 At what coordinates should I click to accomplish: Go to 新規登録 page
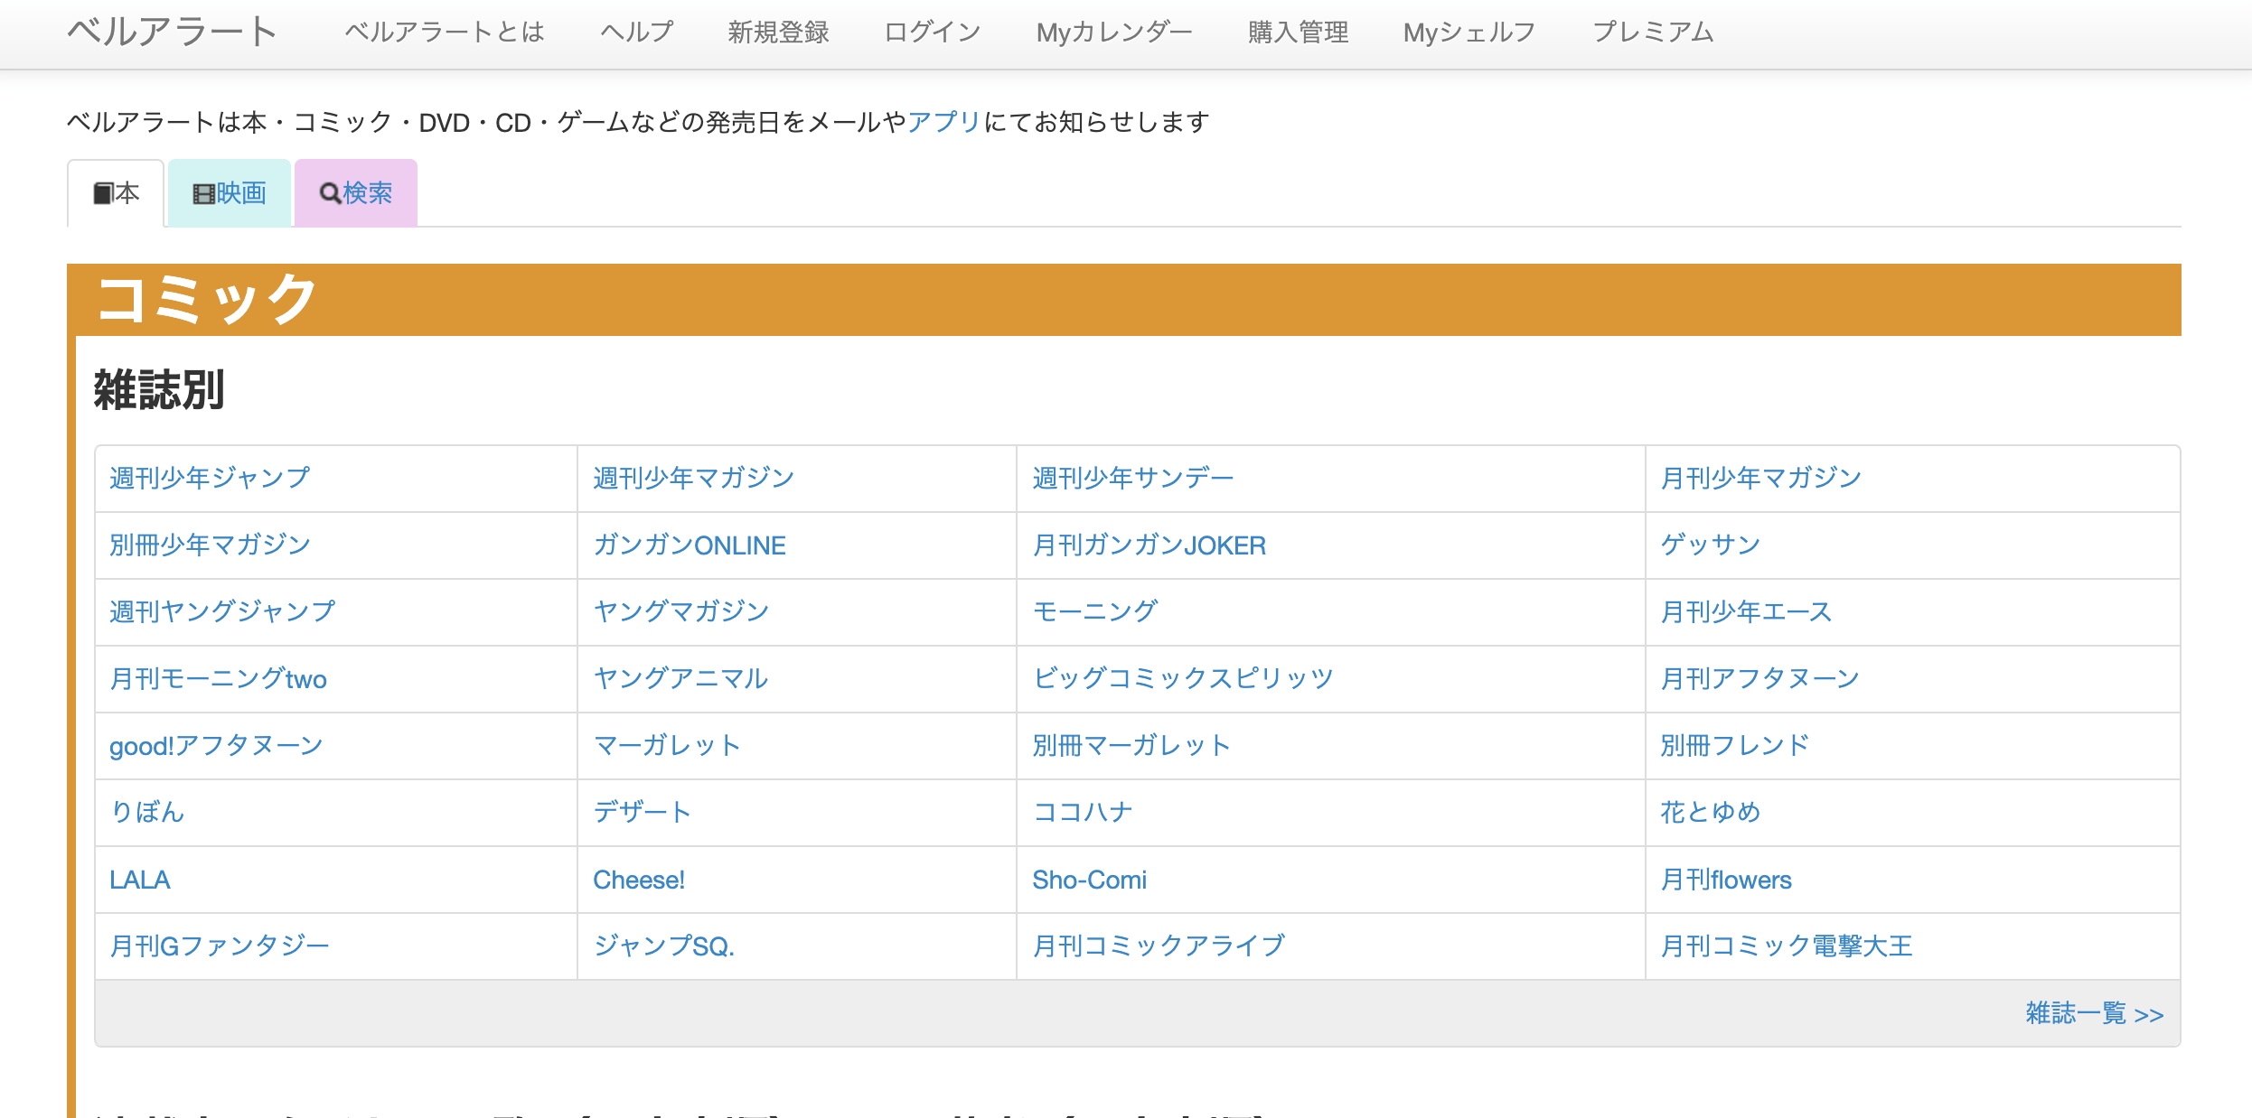click(778, 33)
